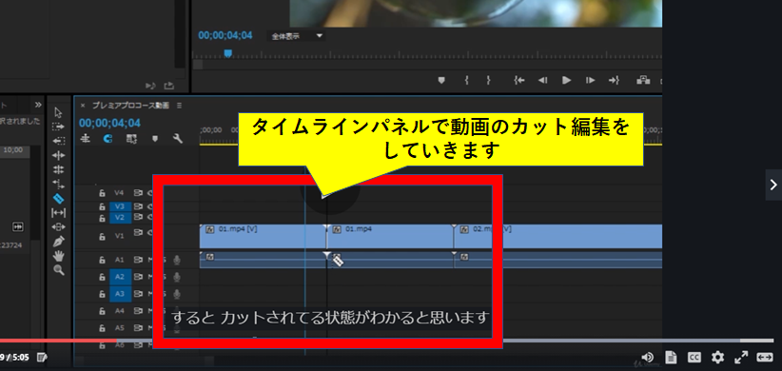Open timeline wrench display settings
This screenshot has width=782, height=371.
point(178,139)
